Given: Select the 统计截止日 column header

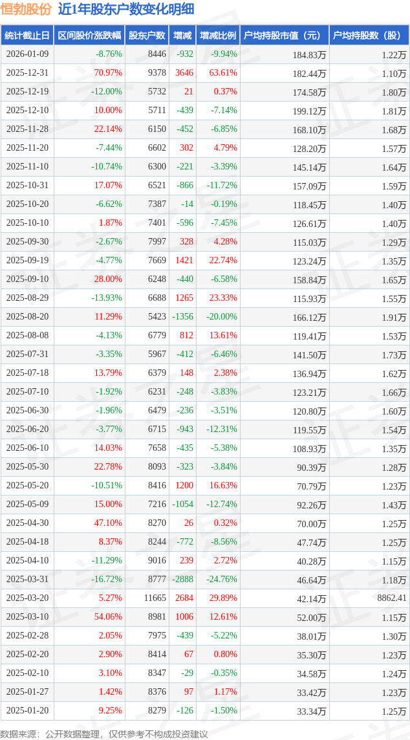Looking at the screenshot, I should tap(27, 36).
